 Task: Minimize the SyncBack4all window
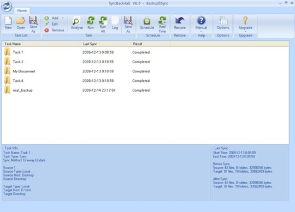[x=280, y=3]
